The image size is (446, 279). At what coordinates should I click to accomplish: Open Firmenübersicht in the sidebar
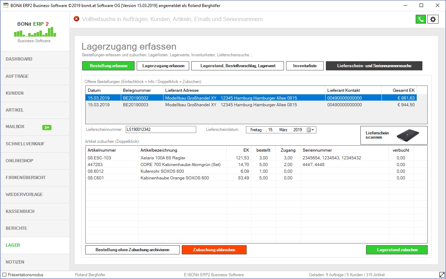click(x=35, y=178)
